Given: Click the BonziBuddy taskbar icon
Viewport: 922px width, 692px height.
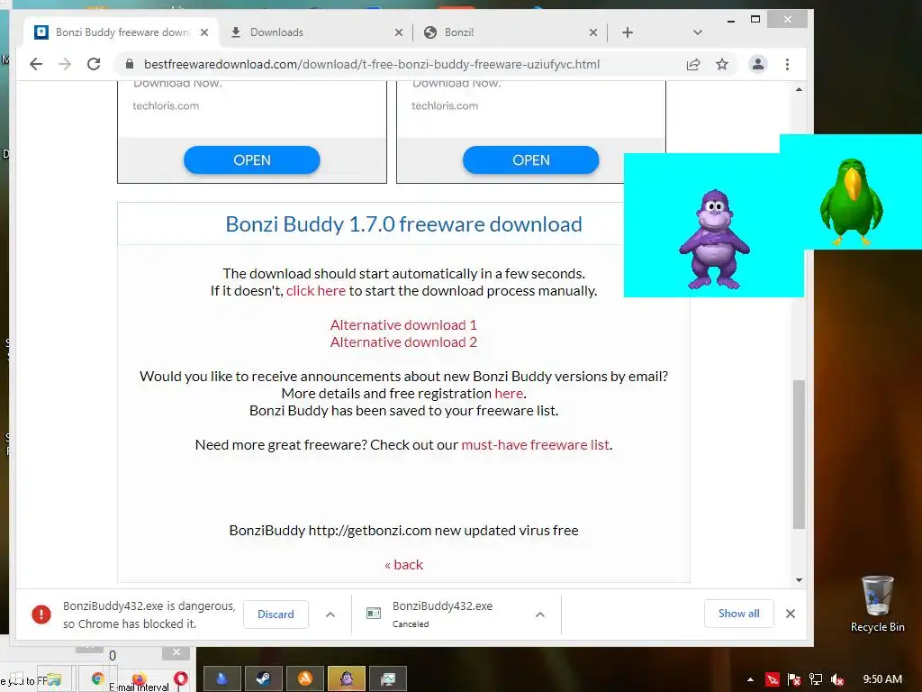Looking at the screenshot, I should pyautogui.click(x=347, y=679).
